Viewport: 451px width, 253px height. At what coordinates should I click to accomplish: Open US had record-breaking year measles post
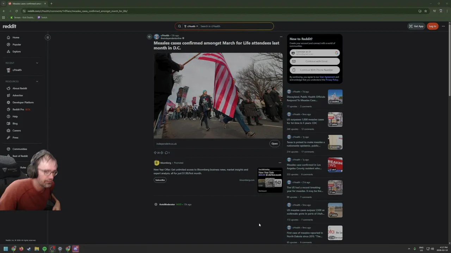point(305,189)
